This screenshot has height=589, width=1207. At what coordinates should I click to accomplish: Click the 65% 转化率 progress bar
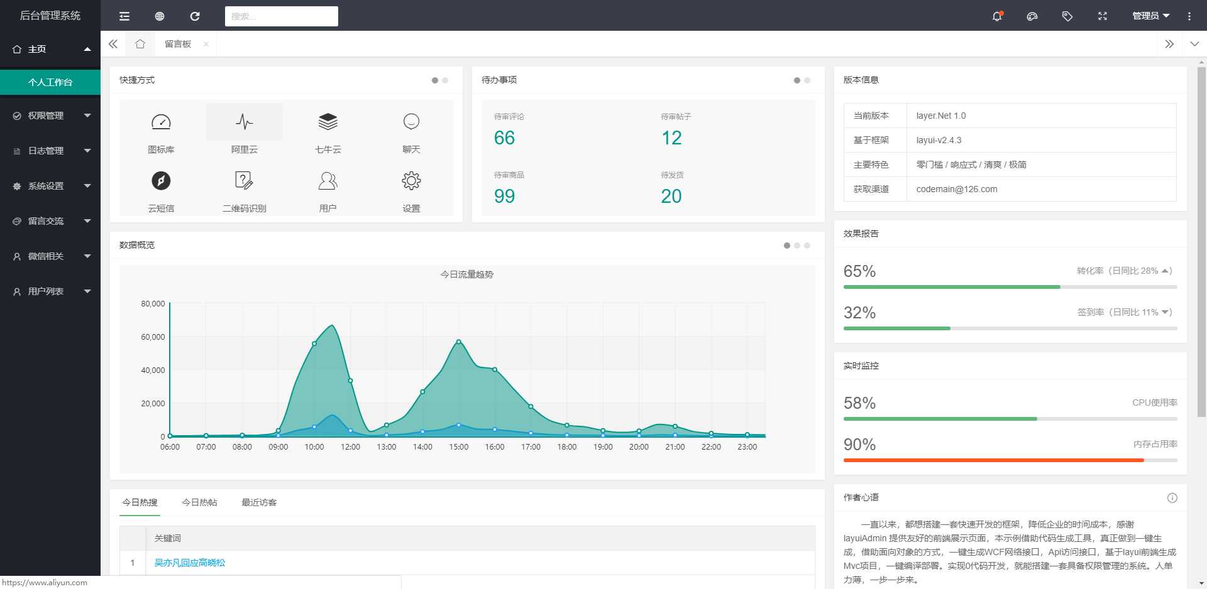coord(1010,287)
